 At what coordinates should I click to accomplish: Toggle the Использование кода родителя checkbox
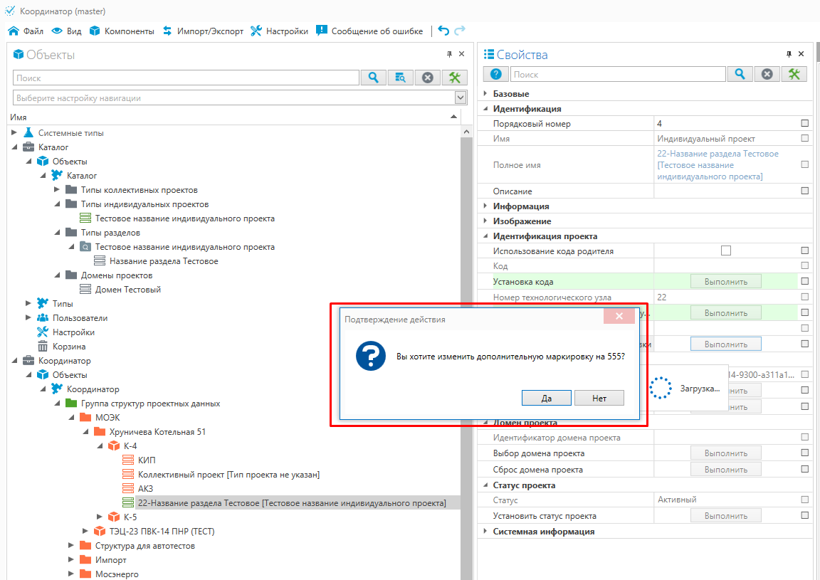[x=725, y=251]
